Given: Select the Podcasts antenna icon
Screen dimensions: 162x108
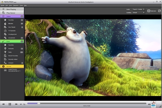Looking at the screenshot, I should (5, 49).
